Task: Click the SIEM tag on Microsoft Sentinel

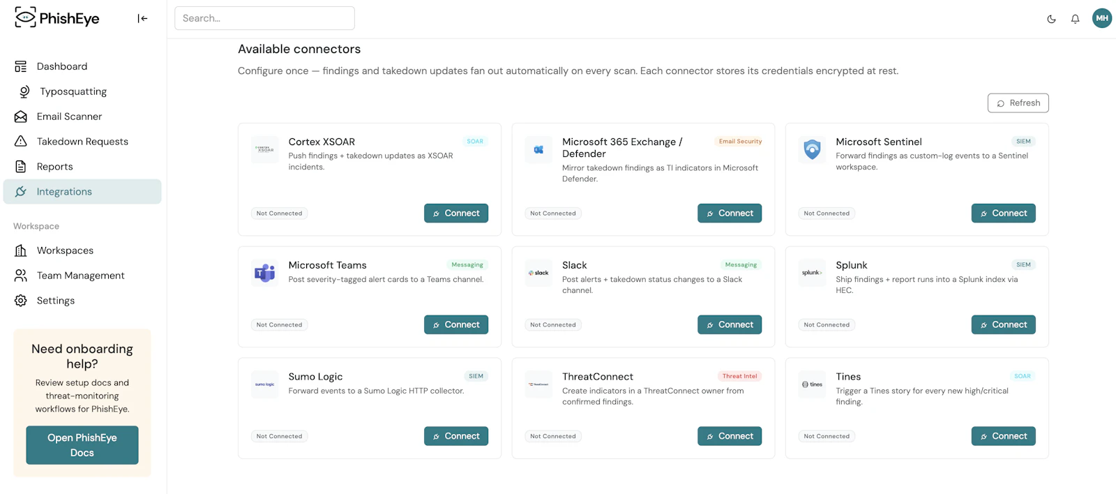Action: click(x=1023, y=142)
